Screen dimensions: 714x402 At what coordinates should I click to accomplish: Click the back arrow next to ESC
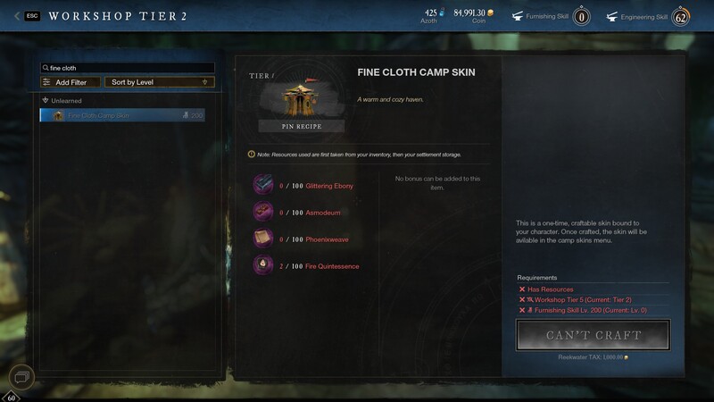pos(17,16)
